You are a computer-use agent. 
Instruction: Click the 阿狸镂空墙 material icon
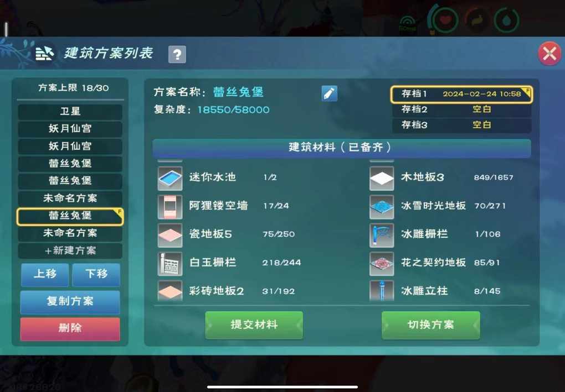[x=170, y=206]
